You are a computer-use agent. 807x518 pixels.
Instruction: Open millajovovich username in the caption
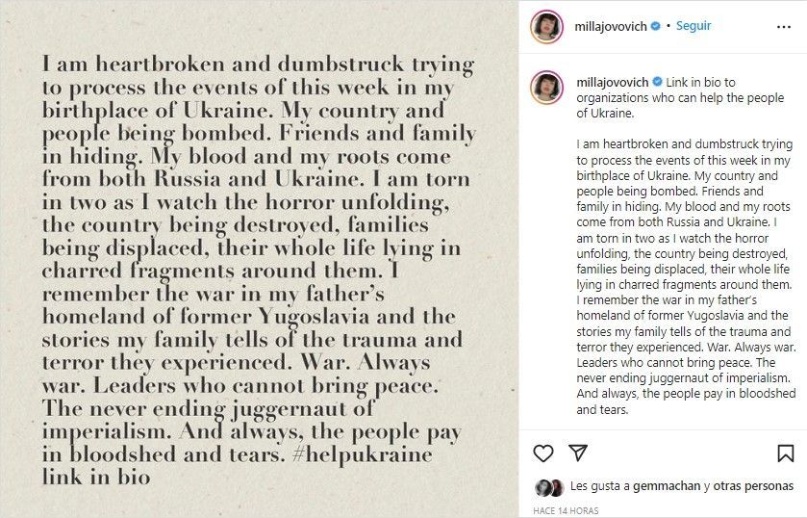pyautogui.click(x=613, y=83)
